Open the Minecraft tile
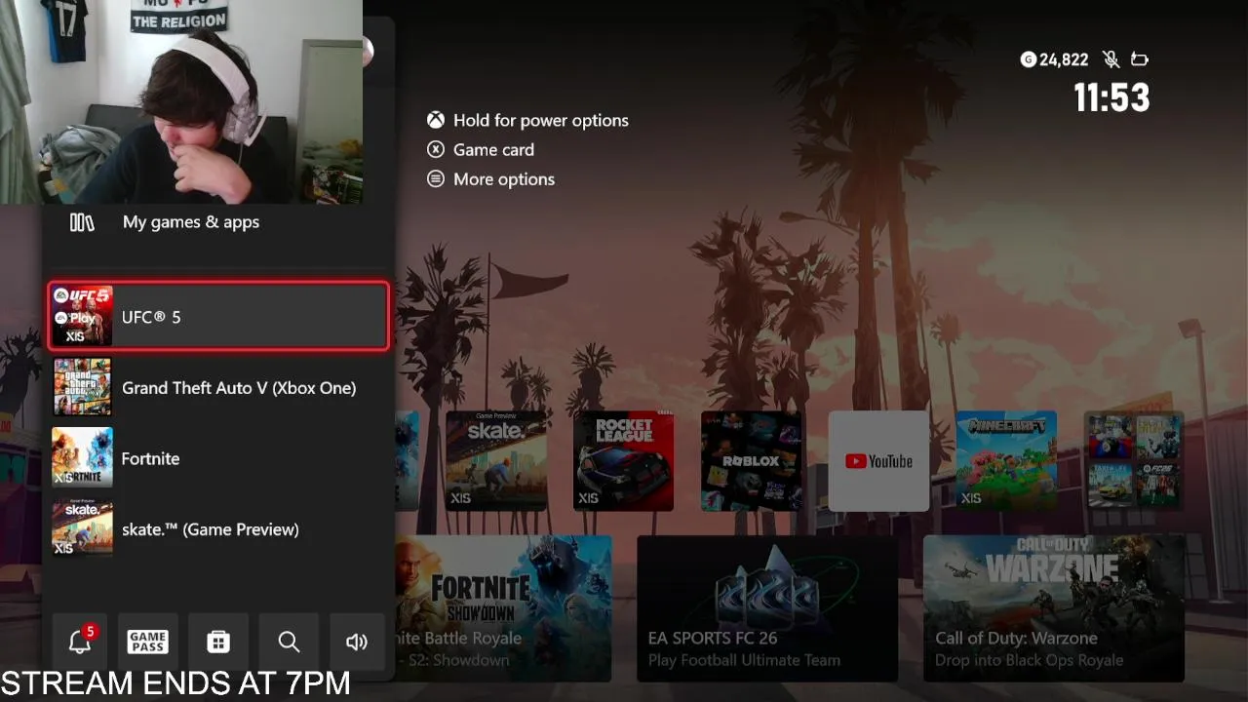Viewport: 1248px width, 702px height. pos(1006,461)
